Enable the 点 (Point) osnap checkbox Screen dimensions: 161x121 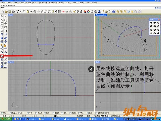tap(19, 113)
